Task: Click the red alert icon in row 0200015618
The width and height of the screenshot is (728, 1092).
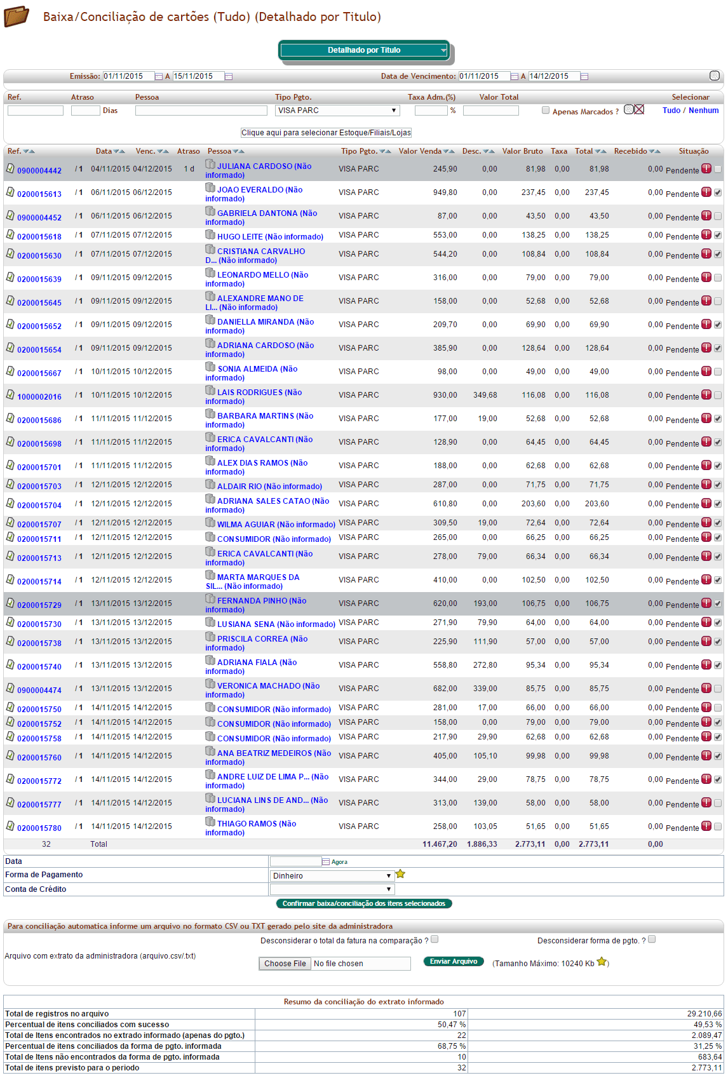Action: click(x=706, y=235)
